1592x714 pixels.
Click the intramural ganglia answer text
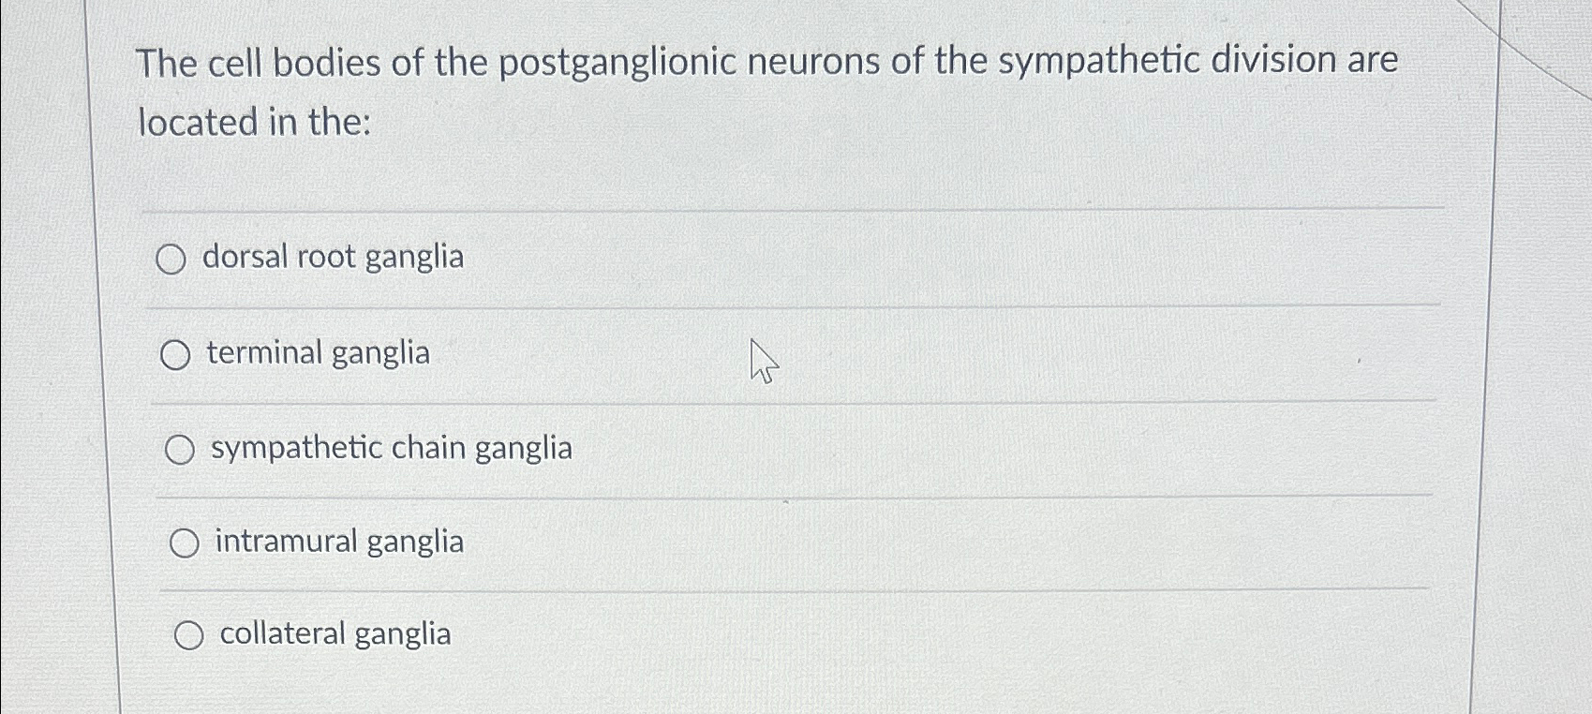pyautogui.click(x=336, y=542)
